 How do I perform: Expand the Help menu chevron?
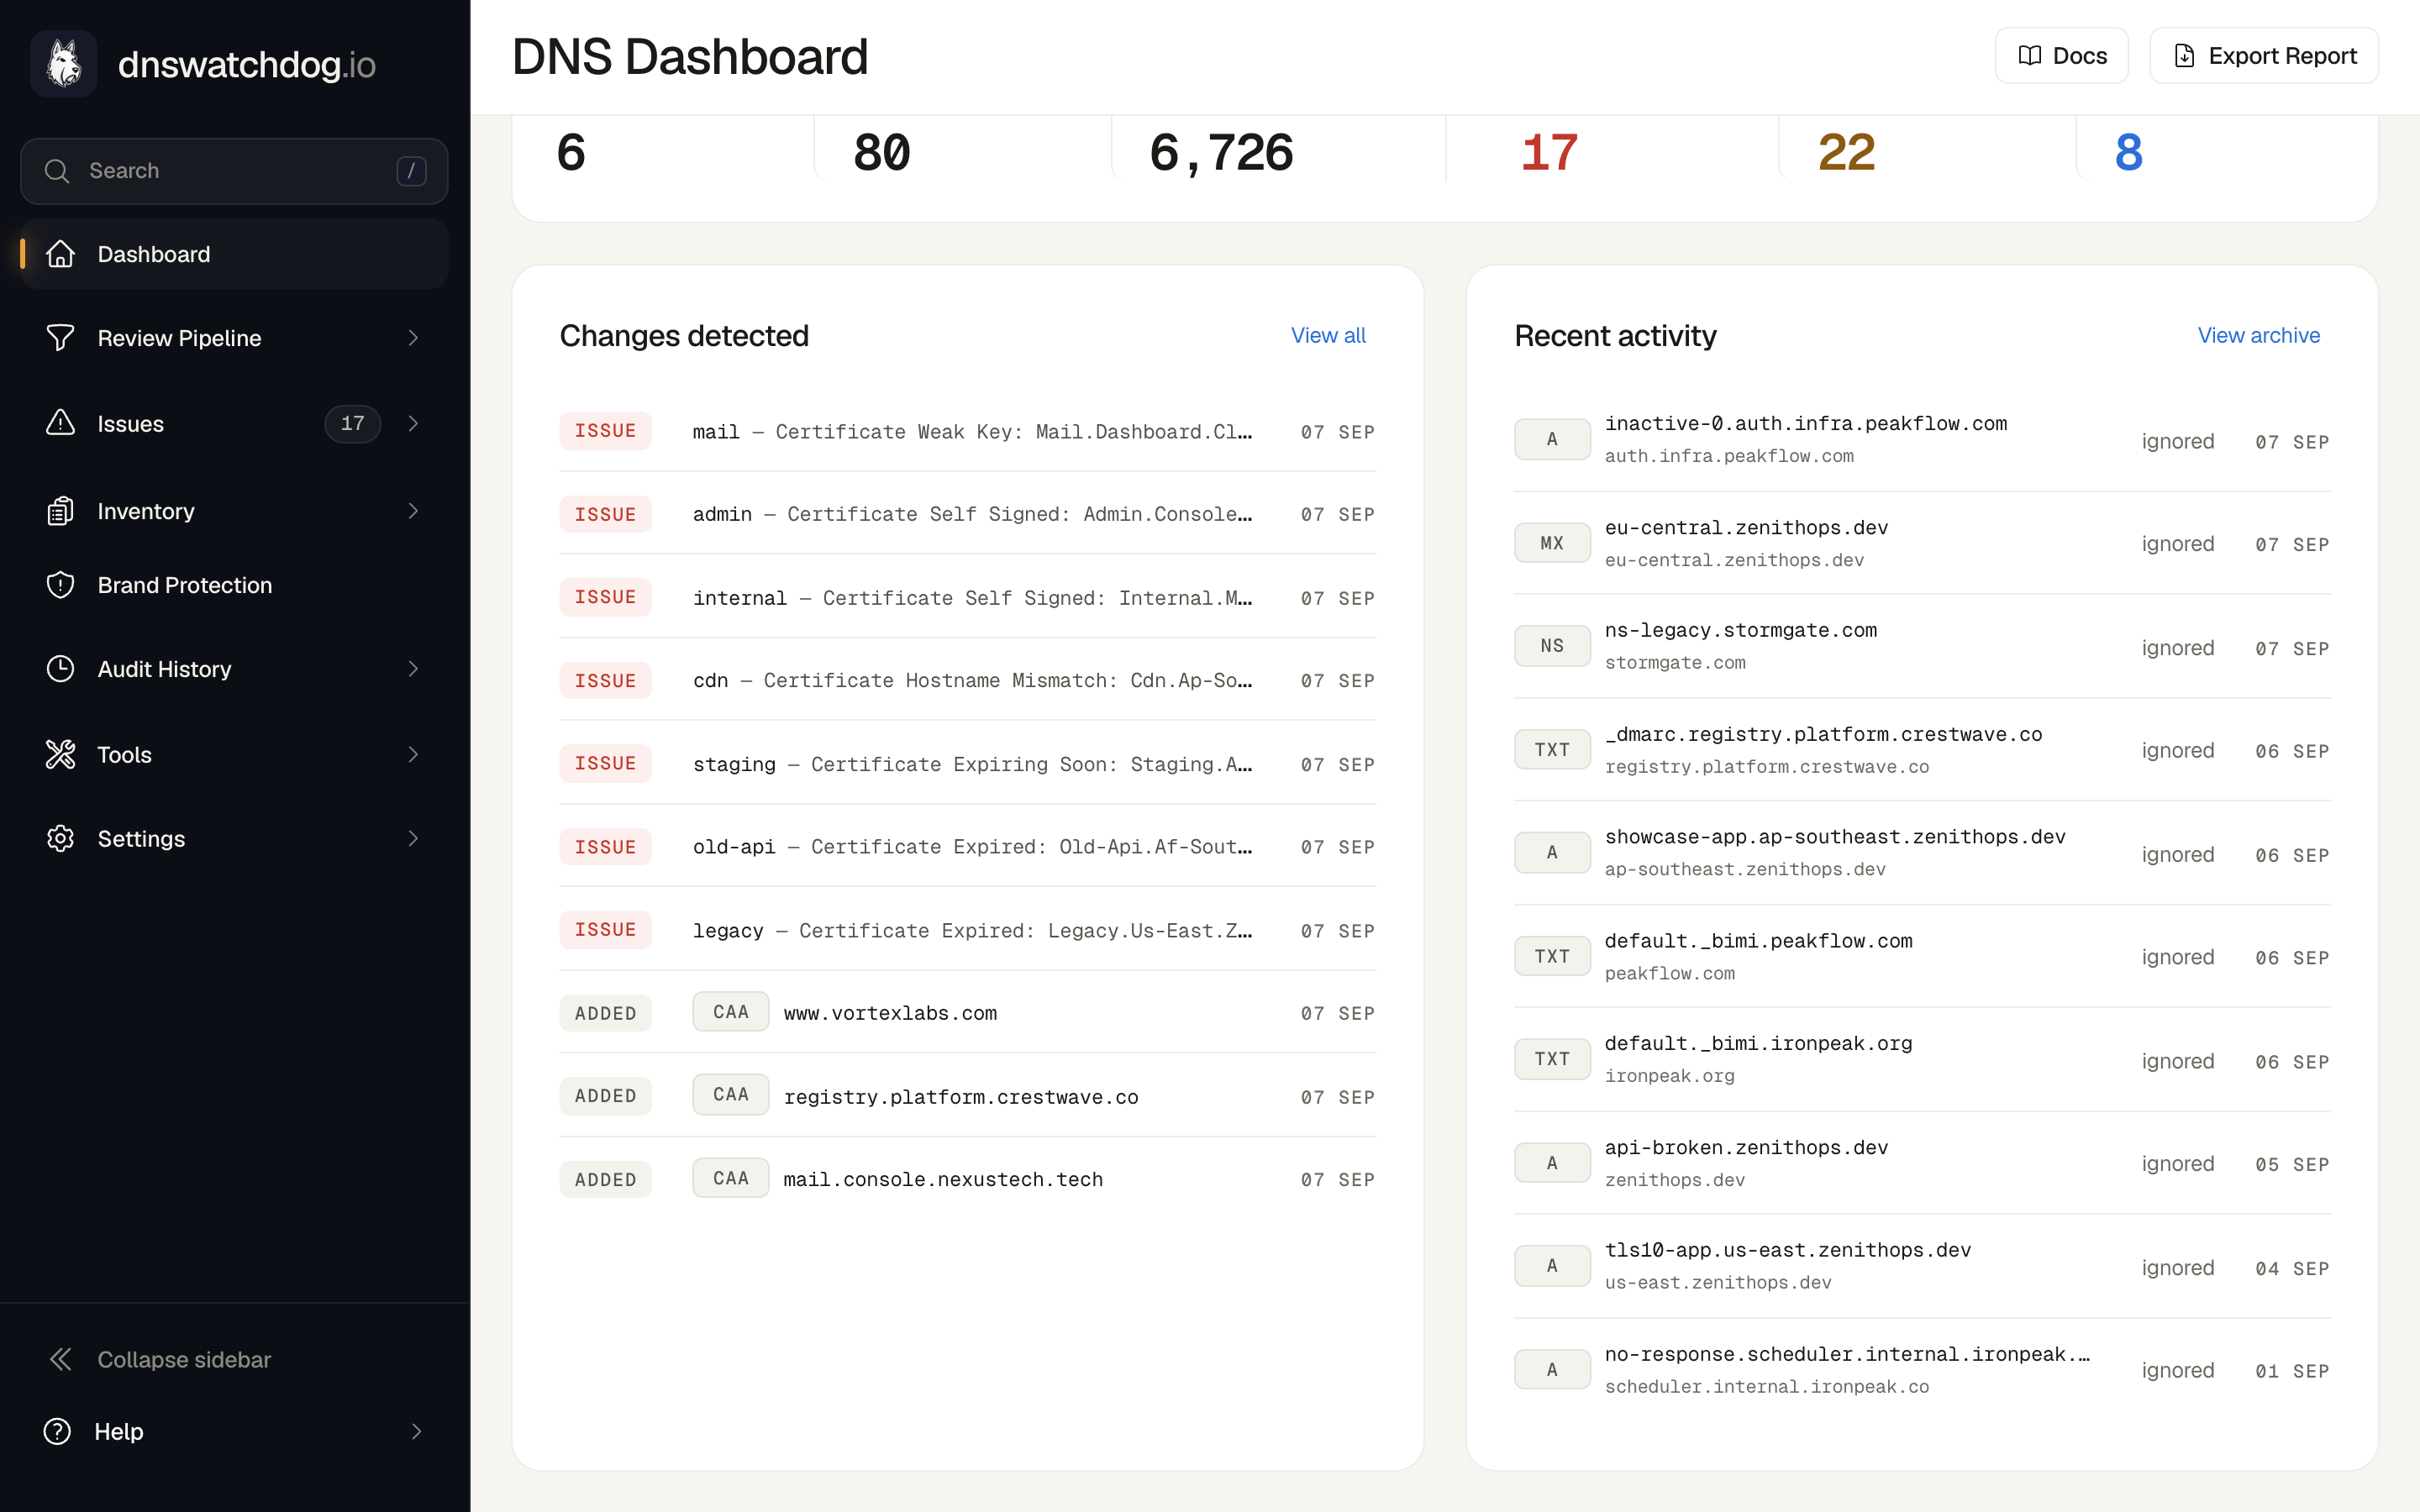(416, 1431)
